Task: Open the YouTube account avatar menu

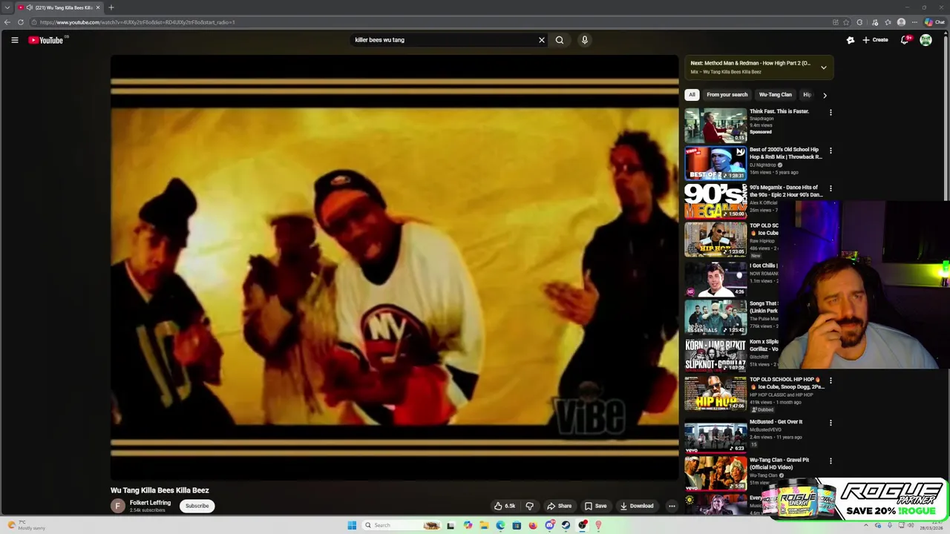Action: point(926,40)
